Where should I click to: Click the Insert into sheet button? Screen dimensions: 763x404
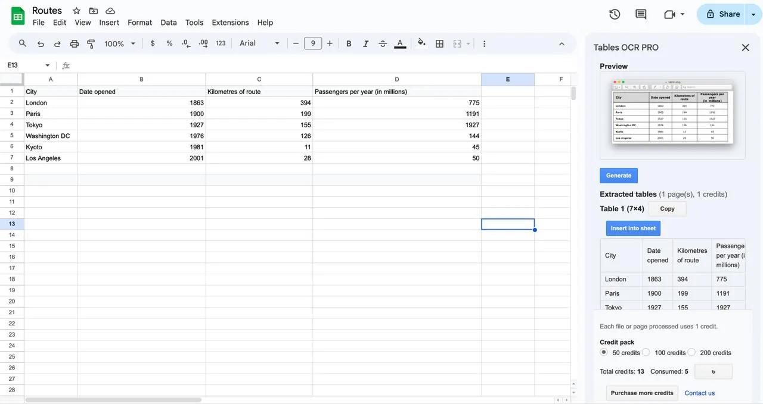(633, 228)
